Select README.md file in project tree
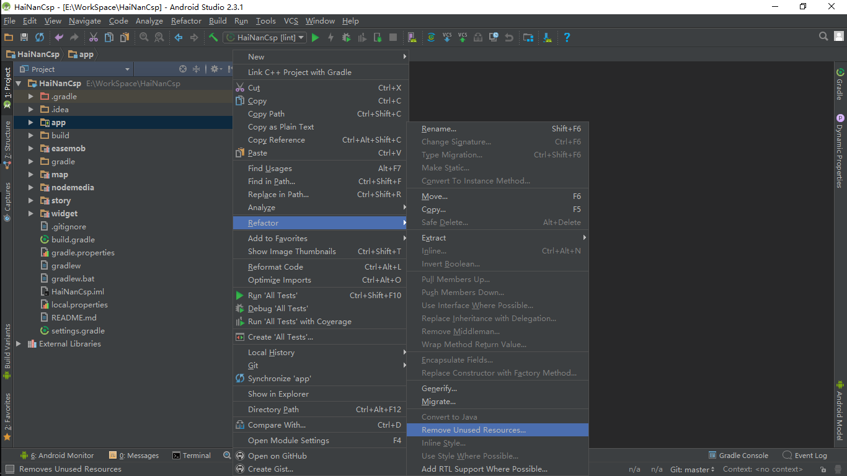The height and width of the screenshot is (476, 847). tap(68, 318)
